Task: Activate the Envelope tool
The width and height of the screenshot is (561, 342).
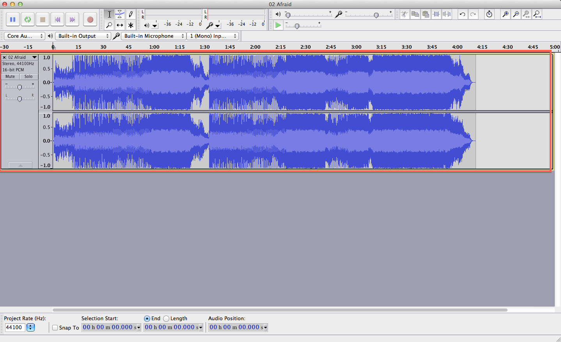Action: point(120,14)
